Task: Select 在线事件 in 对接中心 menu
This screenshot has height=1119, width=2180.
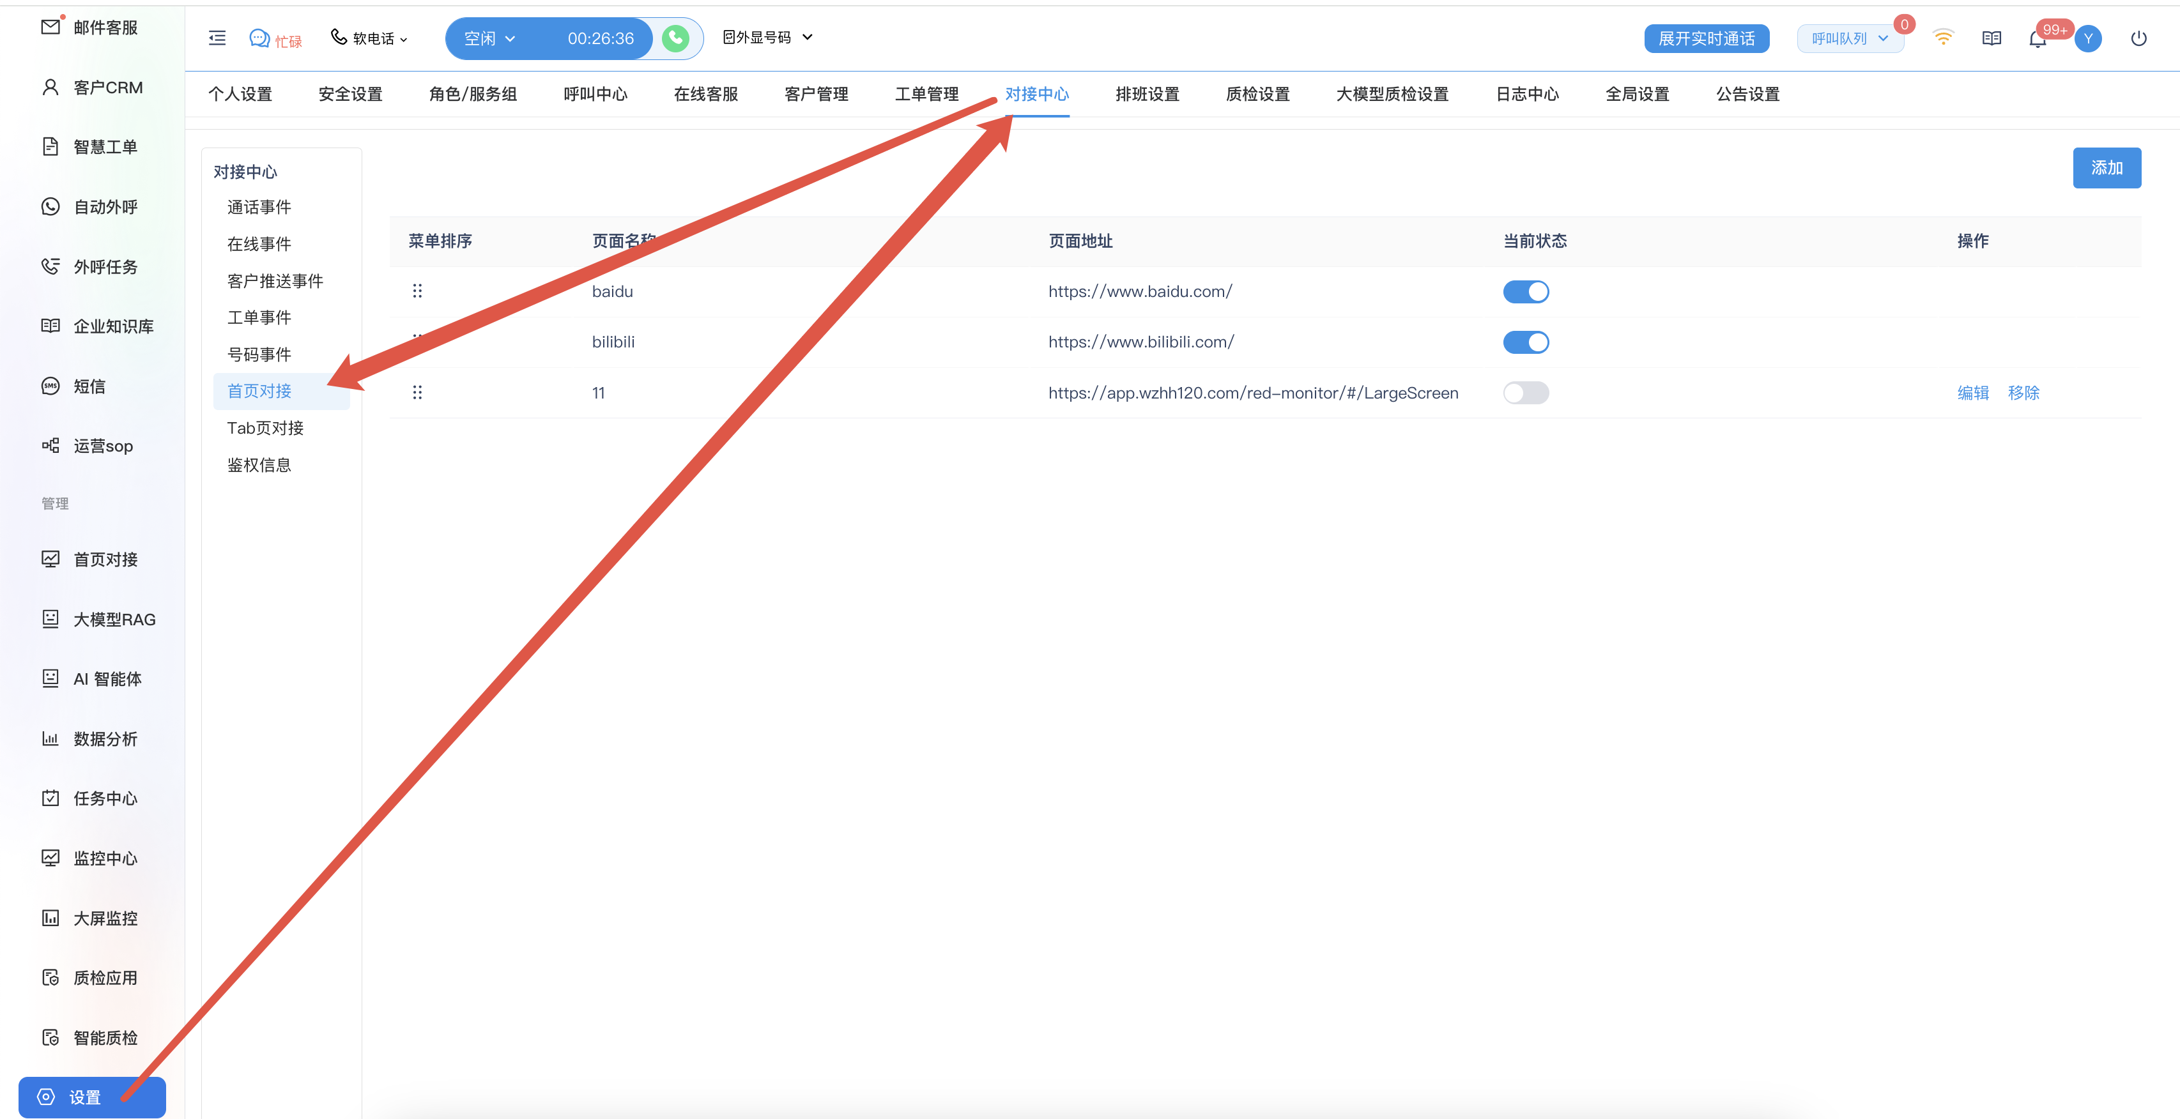Action: pos(259,243)
